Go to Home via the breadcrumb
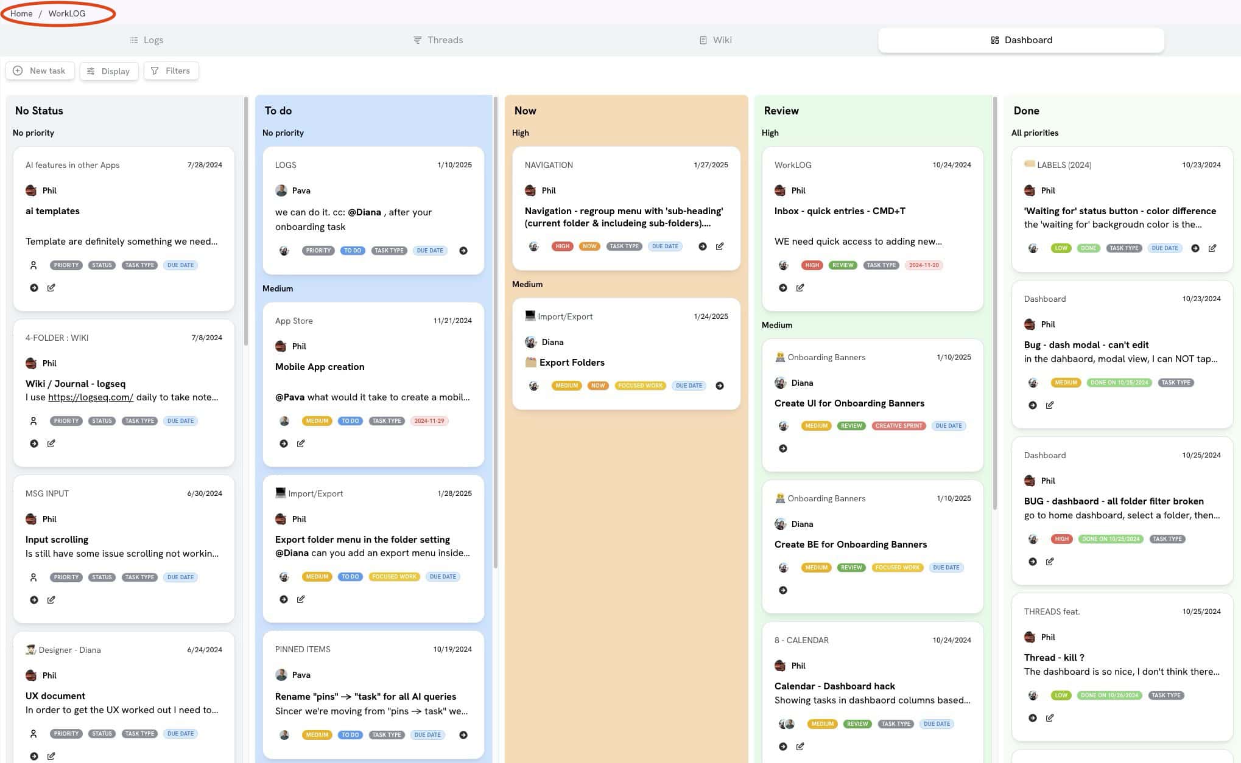The image size is (1241, 763). tap(21, 13)
